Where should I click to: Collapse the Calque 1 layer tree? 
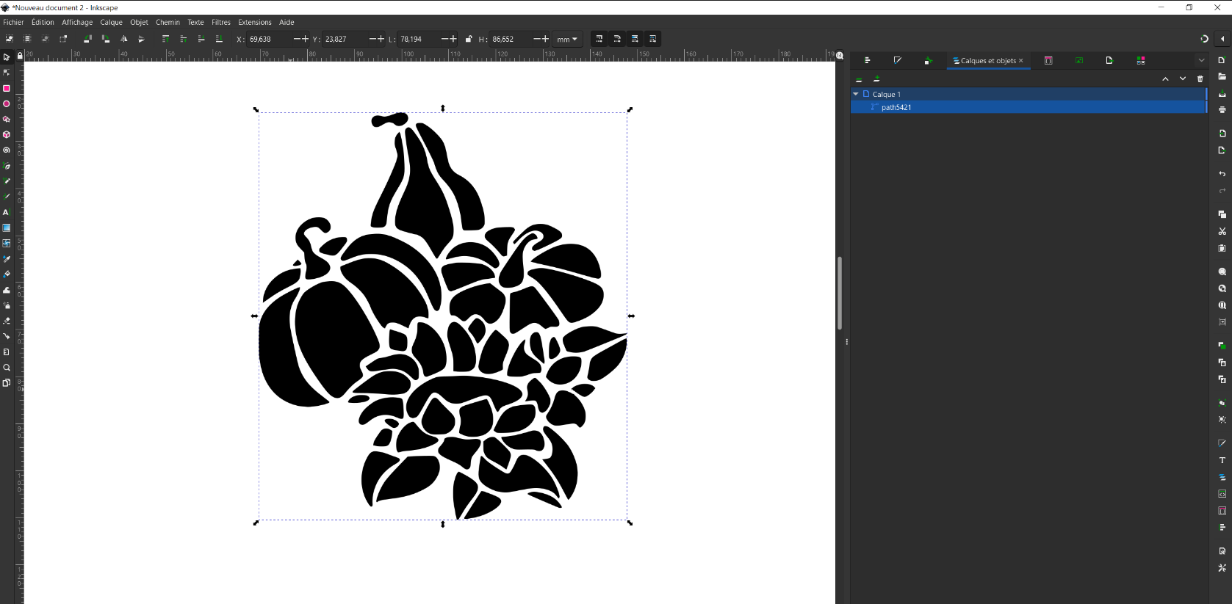click(x=856, y=94)
